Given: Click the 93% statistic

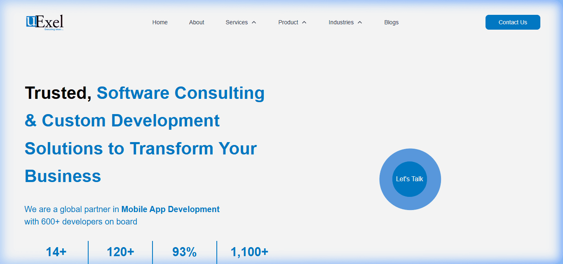Looking at the screenshot, I should click(185, 252).
